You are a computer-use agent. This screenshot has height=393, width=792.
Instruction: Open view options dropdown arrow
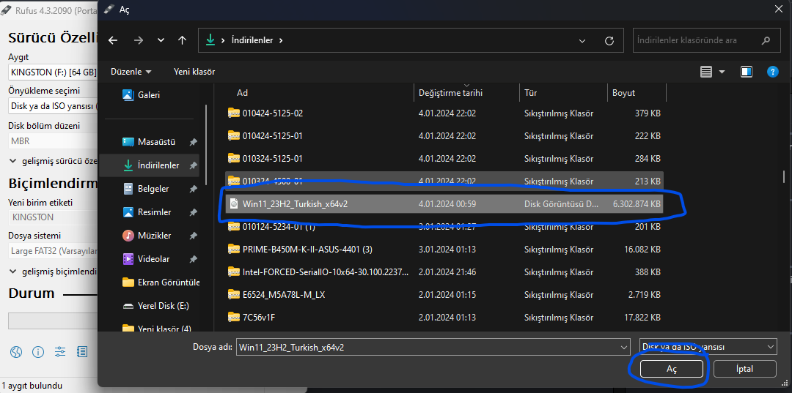point(722,72)
